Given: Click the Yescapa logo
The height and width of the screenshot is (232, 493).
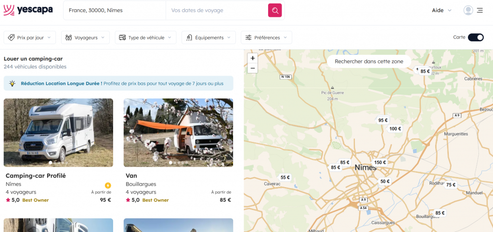Looking at the screenshot, I should click(28, 10).
